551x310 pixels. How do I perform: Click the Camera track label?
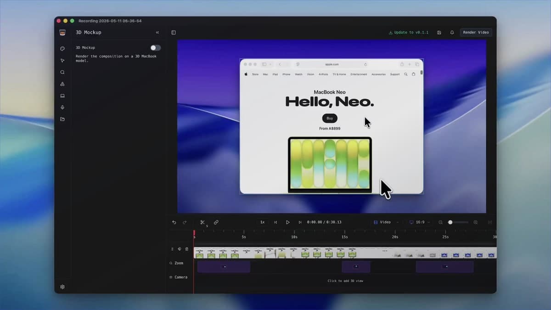point(178,277)
